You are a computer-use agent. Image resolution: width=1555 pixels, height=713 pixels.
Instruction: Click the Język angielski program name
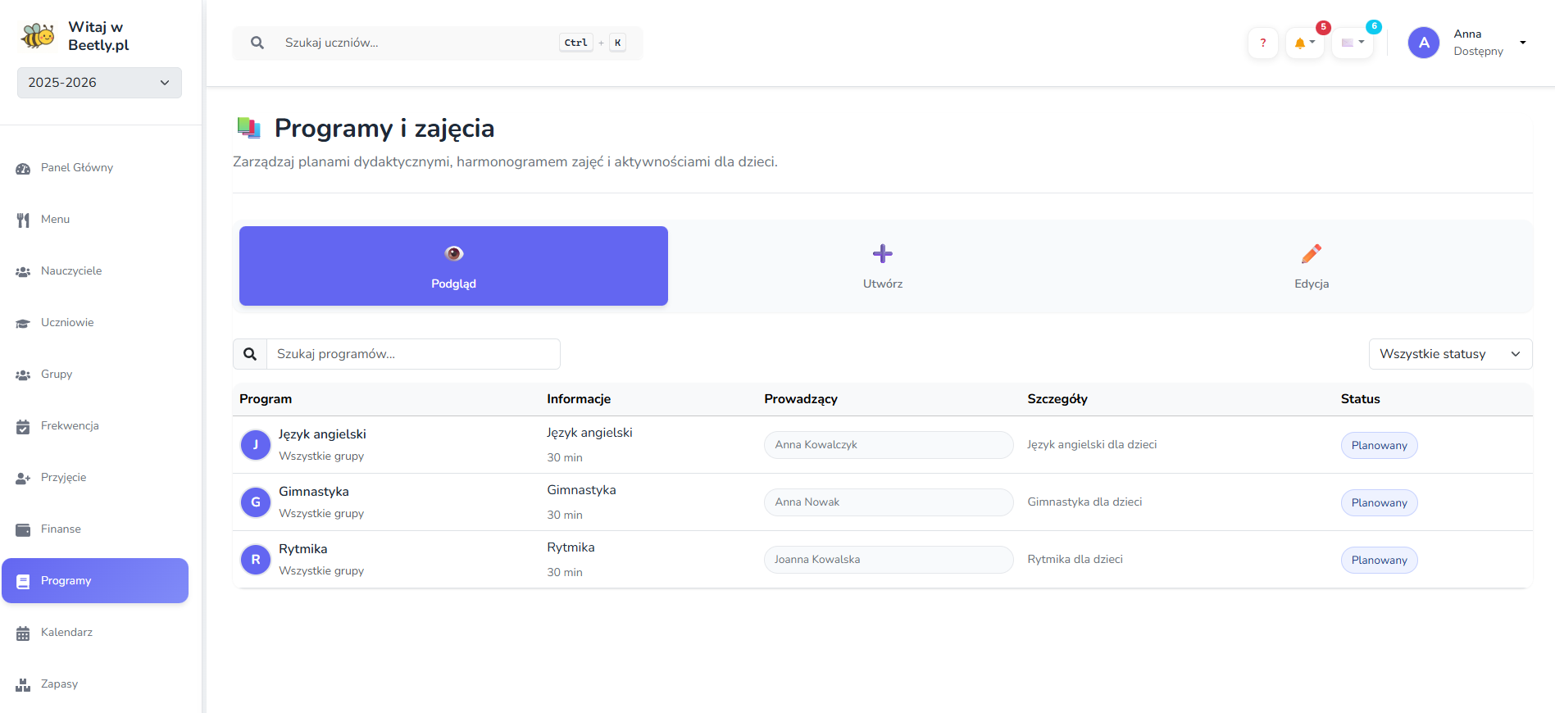point(322,434)
